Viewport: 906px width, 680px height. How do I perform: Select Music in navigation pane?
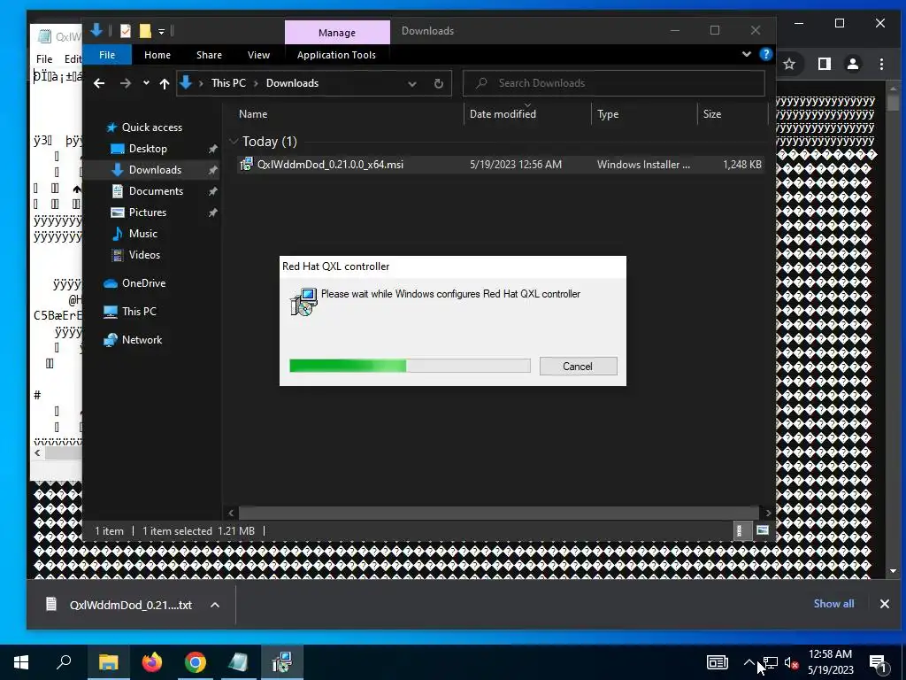click(142, 234)
